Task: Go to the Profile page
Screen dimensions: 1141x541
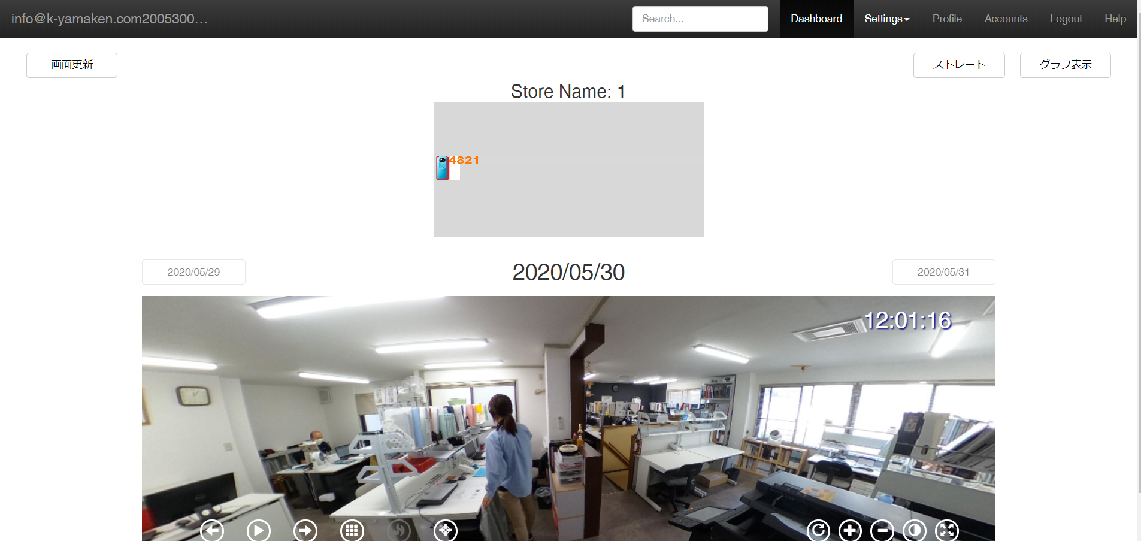Action: click(x=947, y=19)
